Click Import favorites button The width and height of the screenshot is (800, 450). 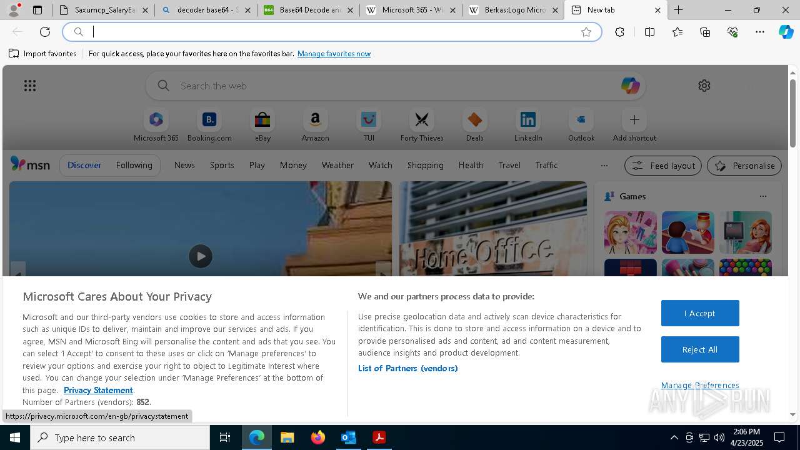click(42, 54)
